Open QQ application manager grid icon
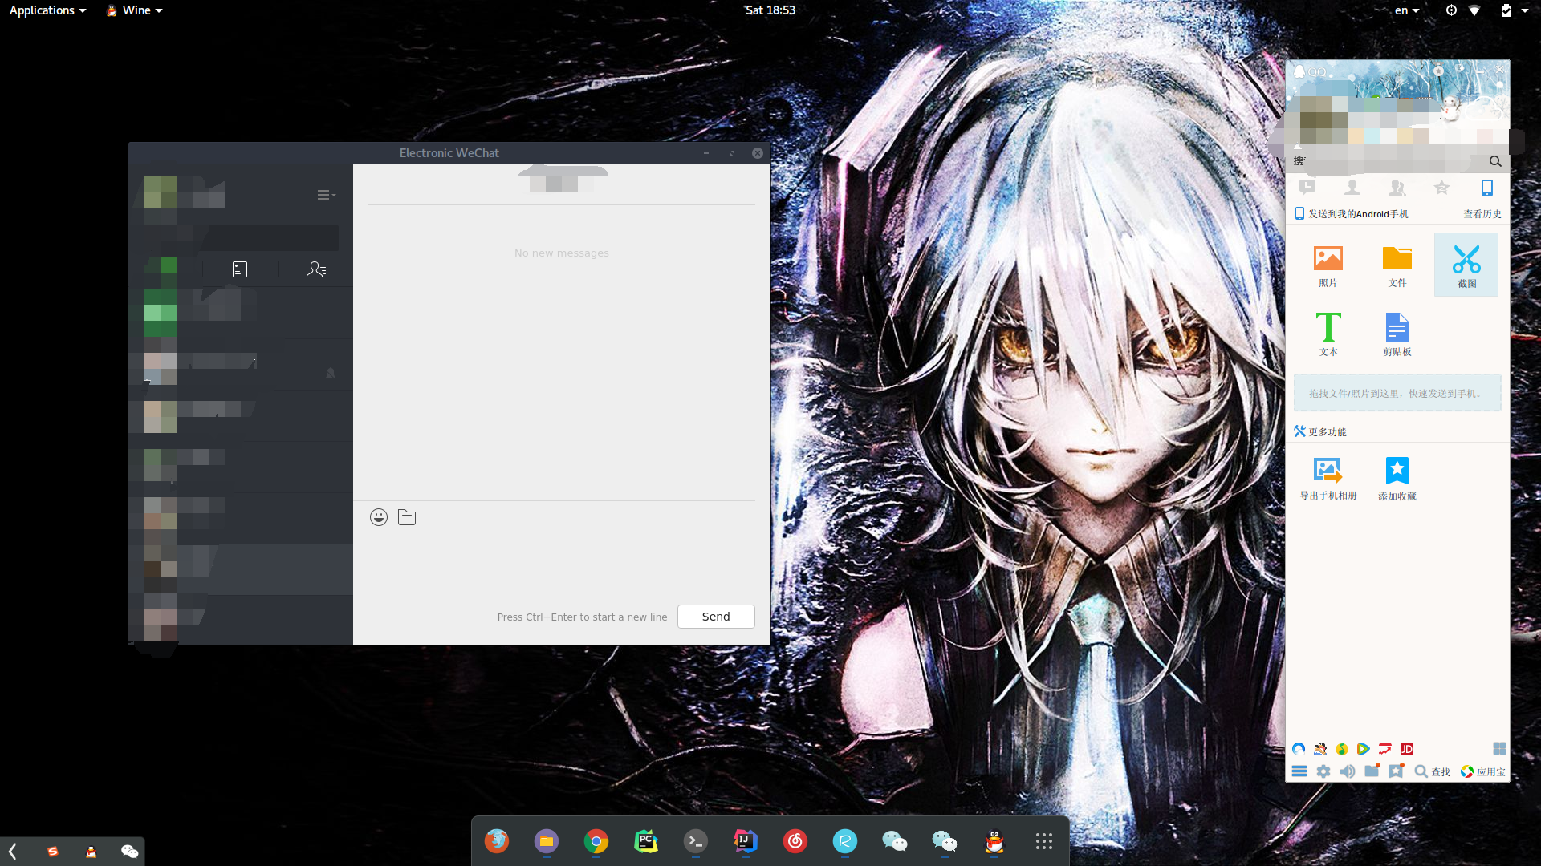 point(1499,749)
